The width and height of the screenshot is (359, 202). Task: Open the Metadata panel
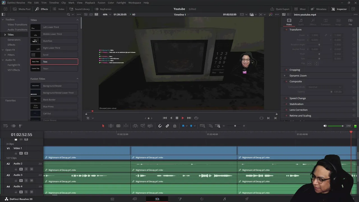click(319, 9)
